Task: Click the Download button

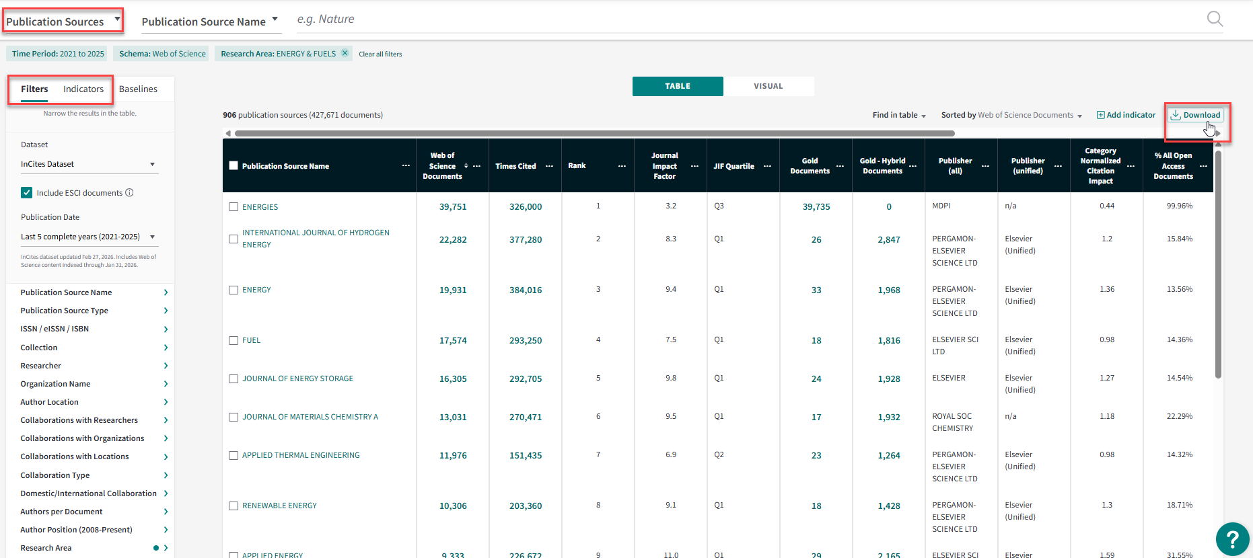Action: pos(1195,115)
